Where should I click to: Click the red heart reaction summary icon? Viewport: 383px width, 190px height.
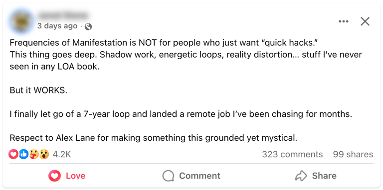point(13,154)
